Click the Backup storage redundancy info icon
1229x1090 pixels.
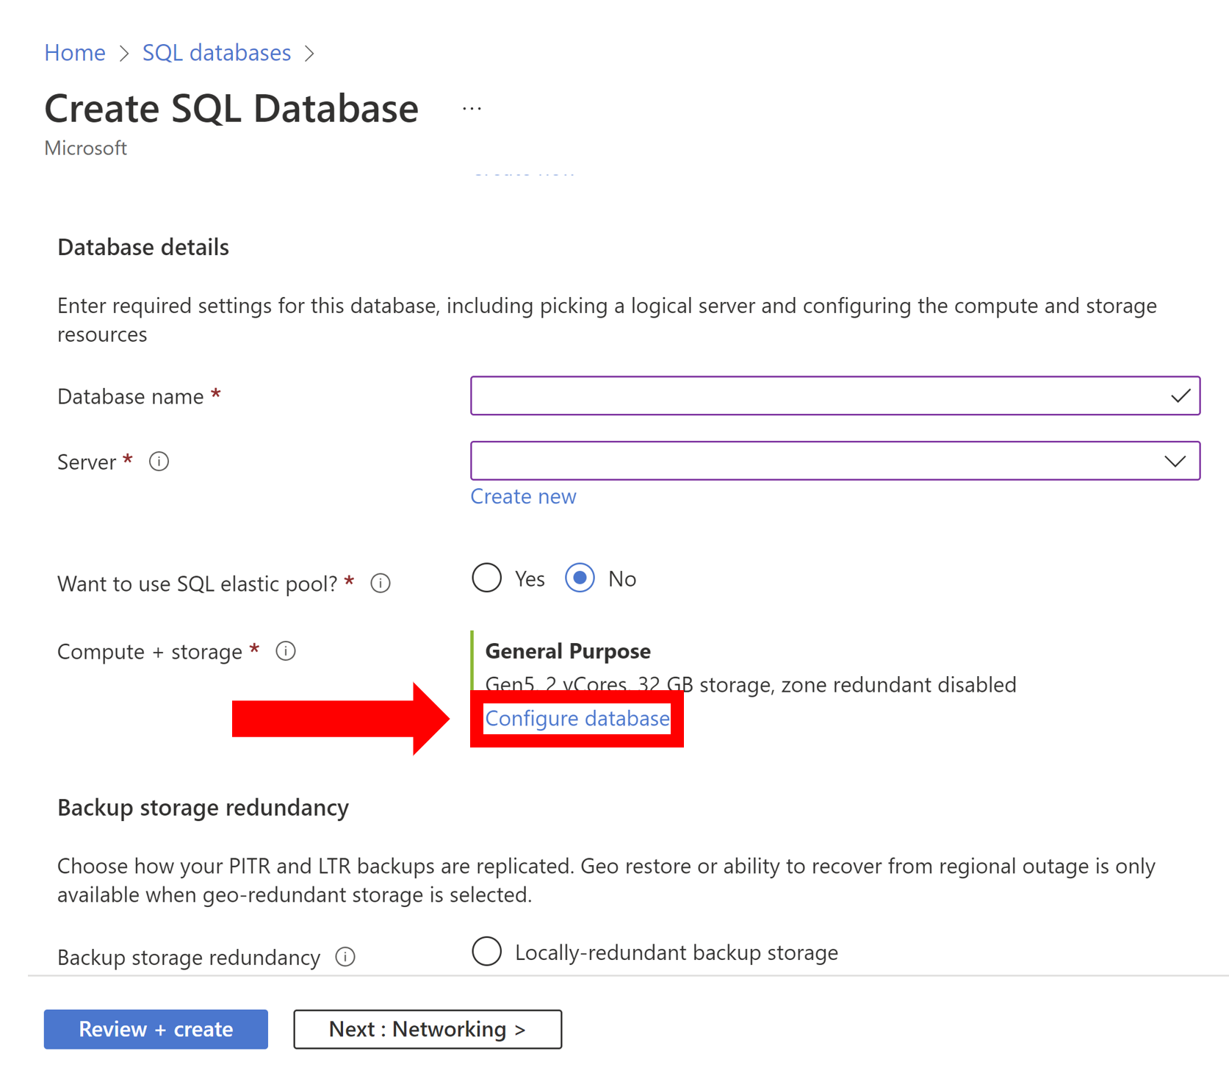pyautogui.click(x=345, y=956)
